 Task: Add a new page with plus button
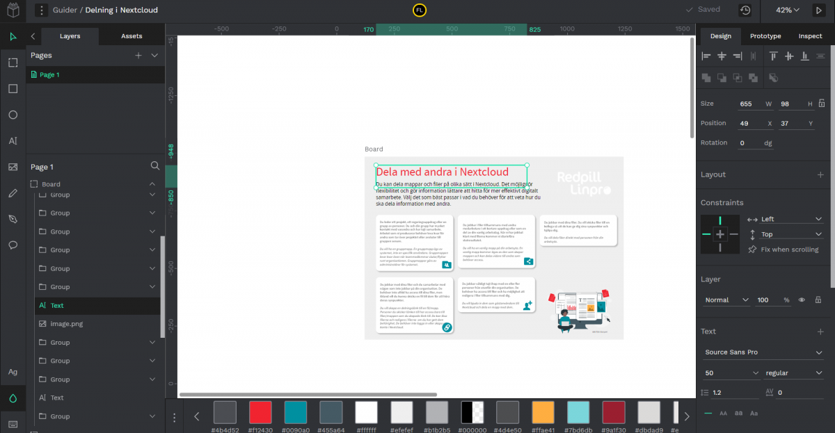[138, 55]
